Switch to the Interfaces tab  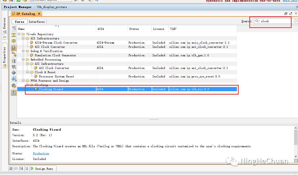click(37, 22)
